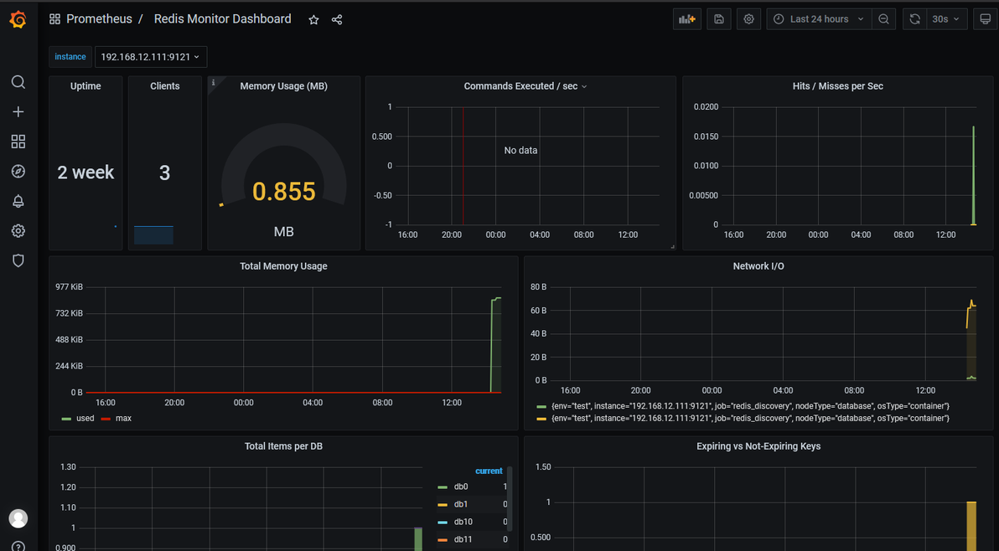Expand the 30s refresh interval dropdown

(946, 19)
